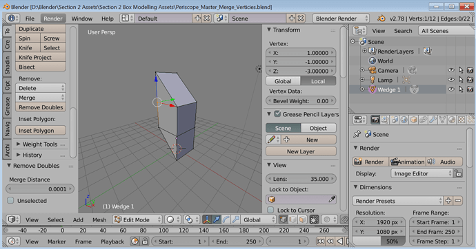Click the grease pencil brush icon
Viewport: 476px width, 249px height.
point(270,140)
